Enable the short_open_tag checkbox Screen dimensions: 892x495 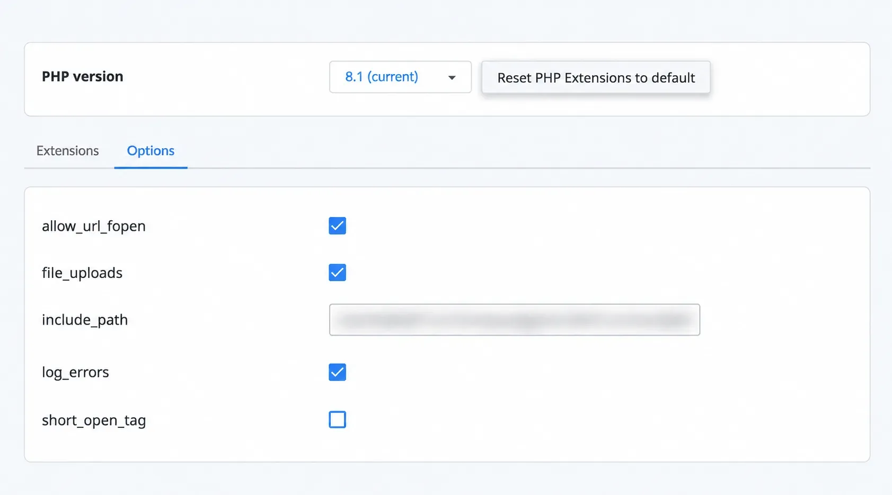337,420
